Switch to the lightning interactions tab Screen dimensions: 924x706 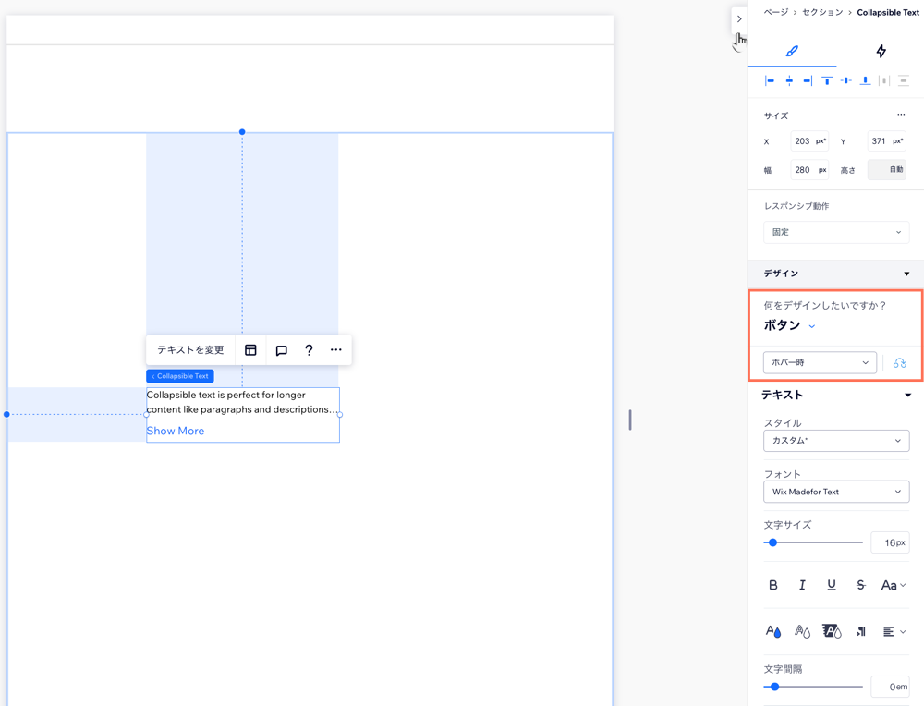pyautogui.click(x=880, y=51)
